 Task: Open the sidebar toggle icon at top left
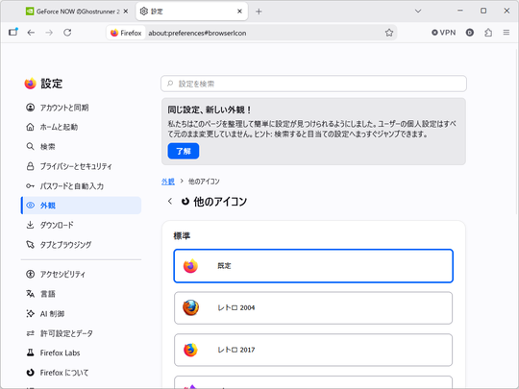coord(13,32)
